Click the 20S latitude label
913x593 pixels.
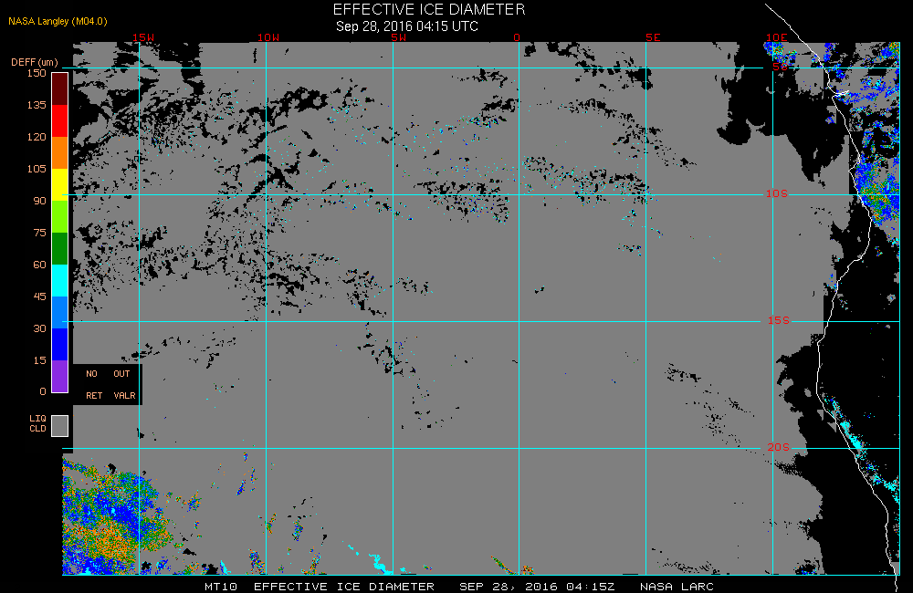[779, 448]
